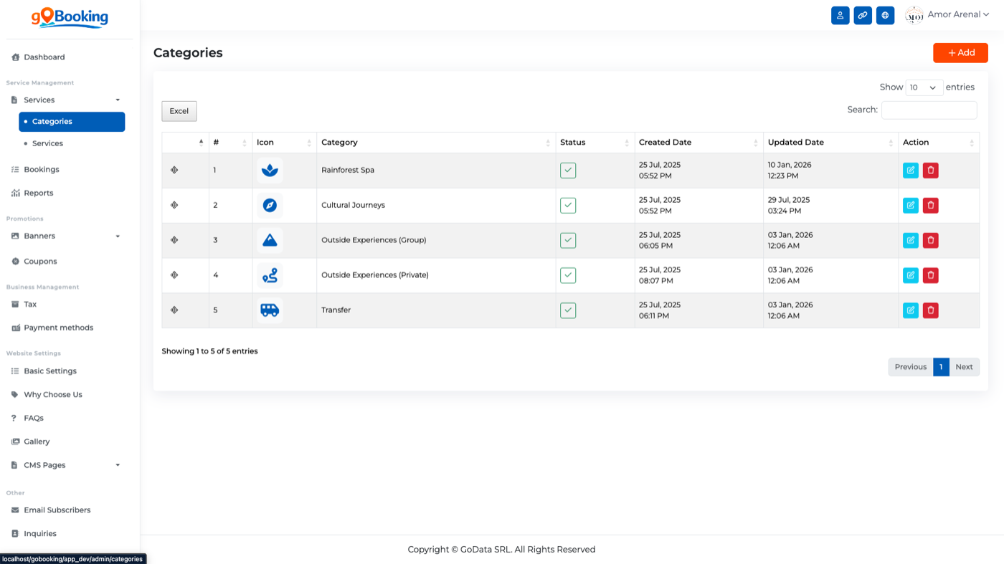Image resolution: width=1004 pixels, height=564 pixels.
Task: Open Coupons from sidebar
Action: point(40,262)
